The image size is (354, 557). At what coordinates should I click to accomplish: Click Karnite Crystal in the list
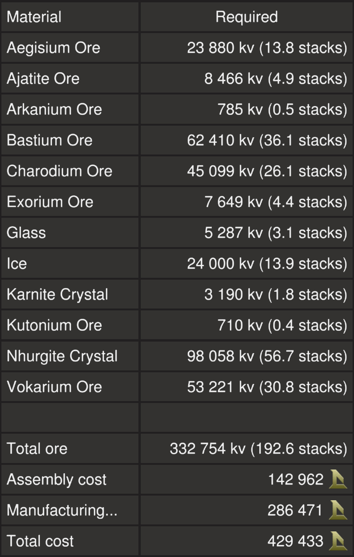[x=57, y=294]
